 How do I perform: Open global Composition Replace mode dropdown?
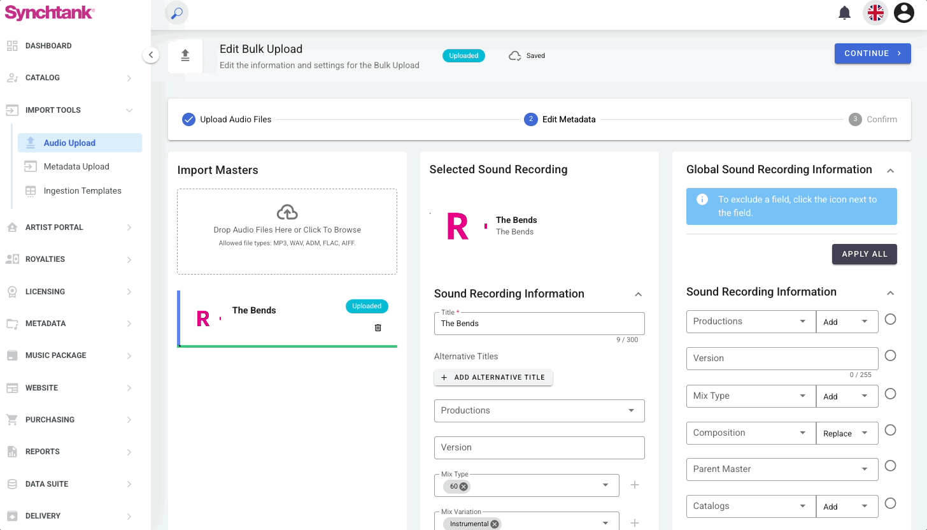847,433
